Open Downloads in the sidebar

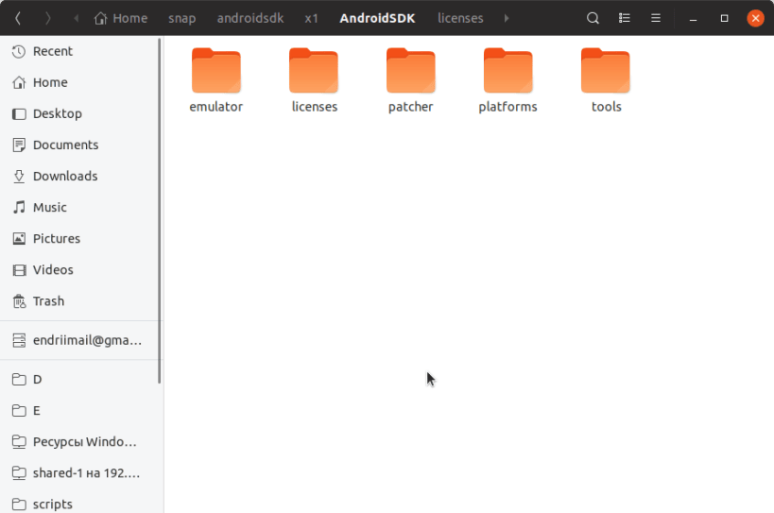coord(79,176)
